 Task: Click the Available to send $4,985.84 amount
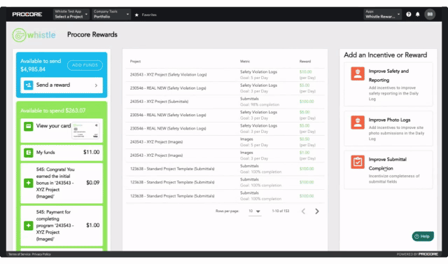point(33,69)
